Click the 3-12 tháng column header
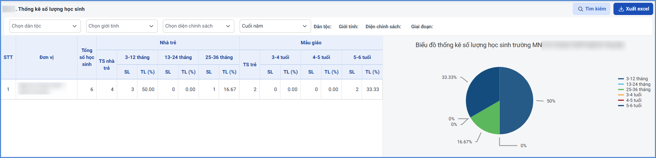Screen dimensions: 656x158 click(x=137, y=57)
